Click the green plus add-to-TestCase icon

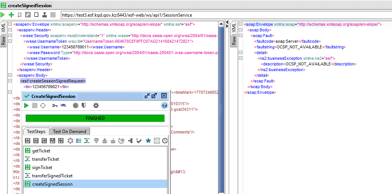click(11, 15)
